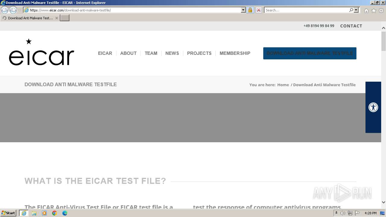Open the NEWS menu item
Image resolution: width=386 pixels, height=217 pixels.
pos(172,53)
